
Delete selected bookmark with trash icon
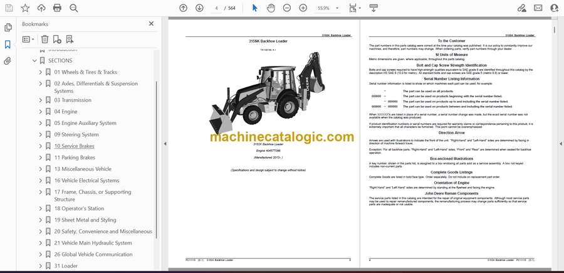44,39
